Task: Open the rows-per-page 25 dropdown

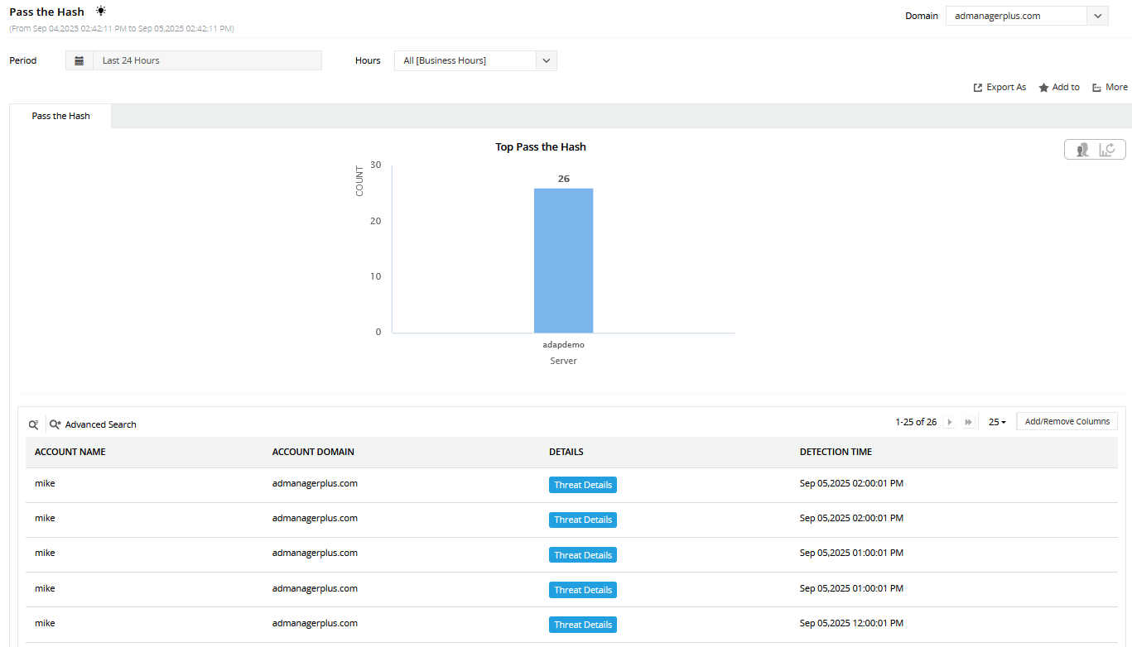Action: click(997, 422)
